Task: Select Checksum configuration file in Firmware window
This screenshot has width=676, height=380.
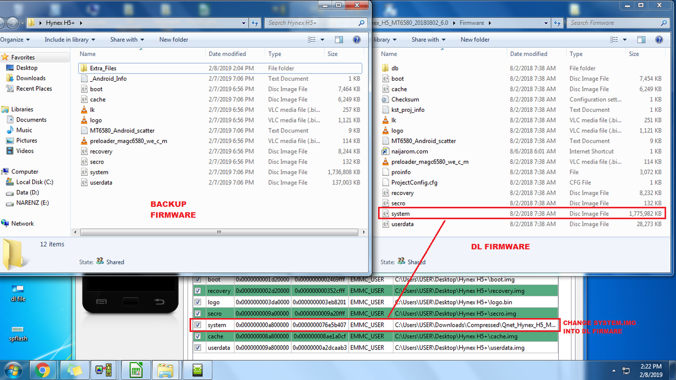Action: click(405, 99)
